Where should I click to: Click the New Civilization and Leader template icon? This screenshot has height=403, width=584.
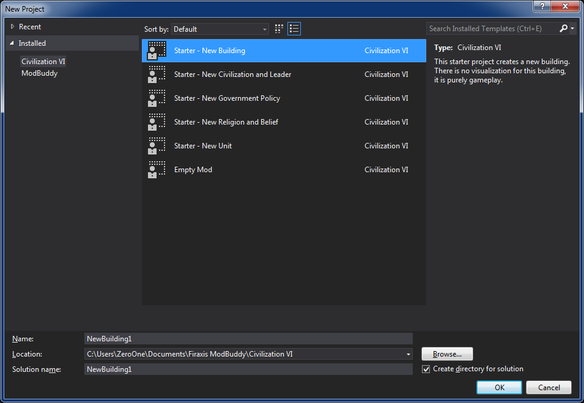pos(157,74)
